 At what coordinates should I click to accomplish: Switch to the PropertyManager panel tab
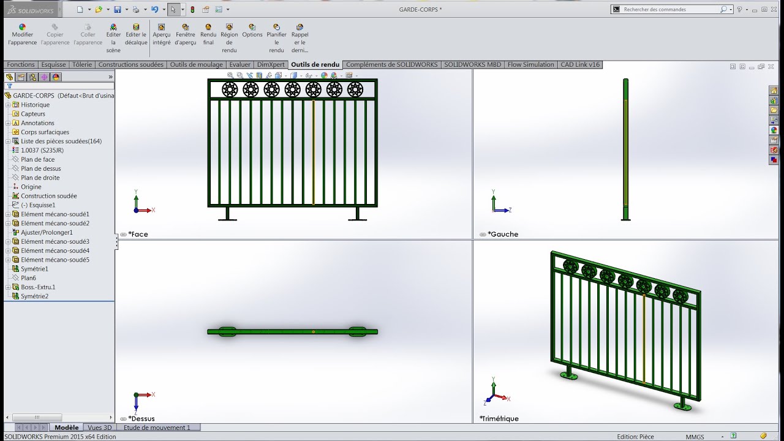tap(21, 77)
